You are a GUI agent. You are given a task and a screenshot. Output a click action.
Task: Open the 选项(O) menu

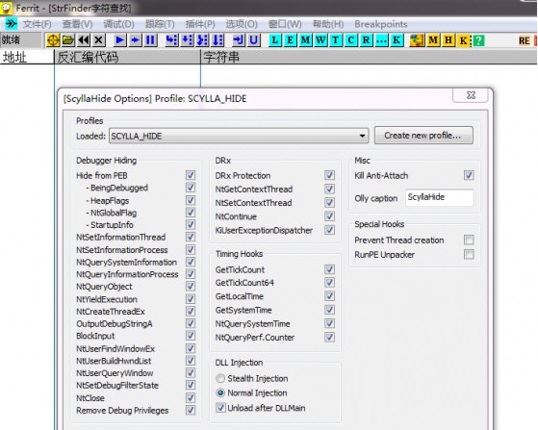[x=242, y=24]
